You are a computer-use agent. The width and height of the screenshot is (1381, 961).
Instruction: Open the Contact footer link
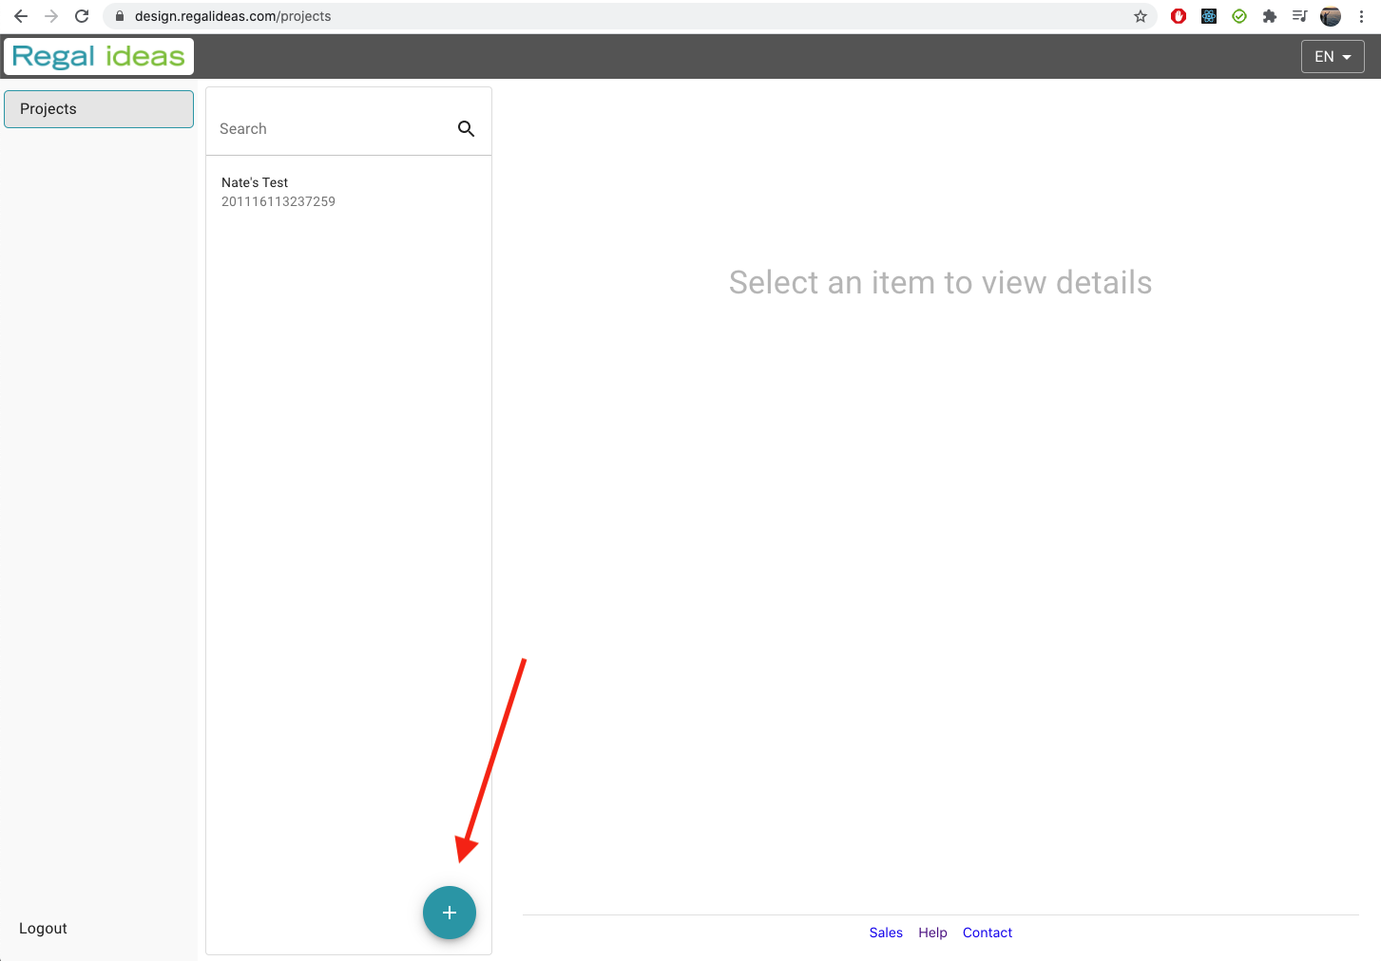coord(987,933)
